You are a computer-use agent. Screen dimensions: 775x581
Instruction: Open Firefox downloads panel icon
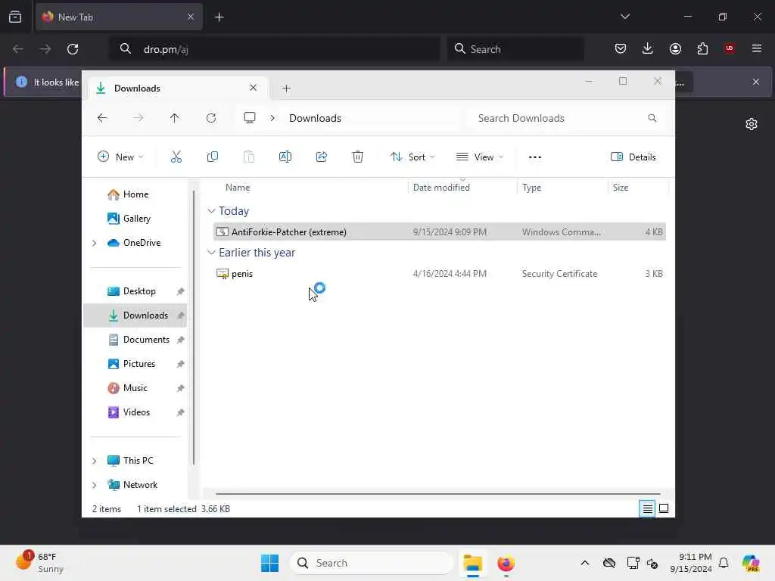tap(648, 48)
